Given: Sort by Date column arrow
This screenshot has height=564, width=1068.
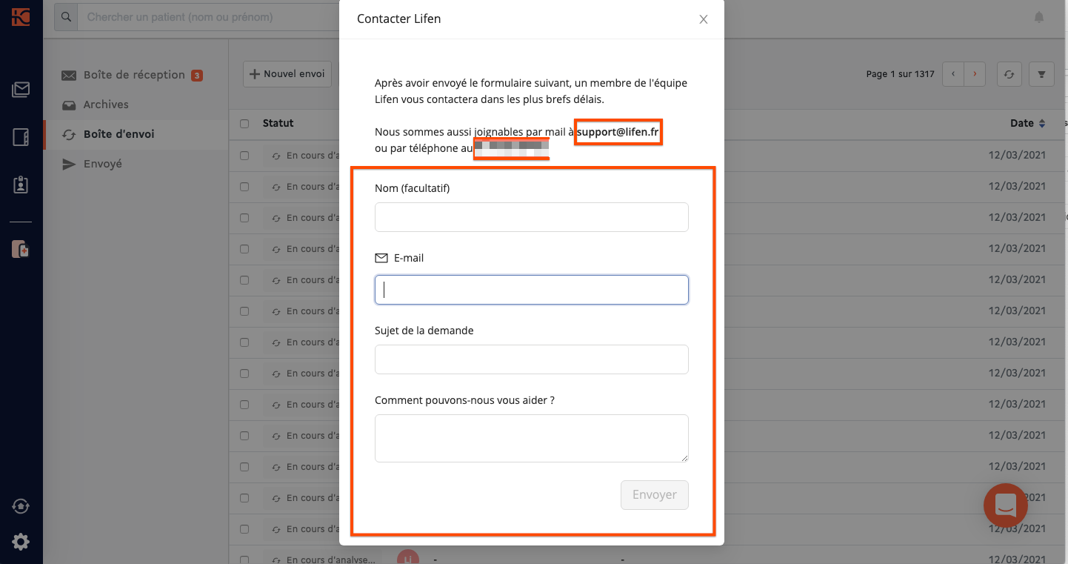Looking at the screenshot, I should [1042, 124].
